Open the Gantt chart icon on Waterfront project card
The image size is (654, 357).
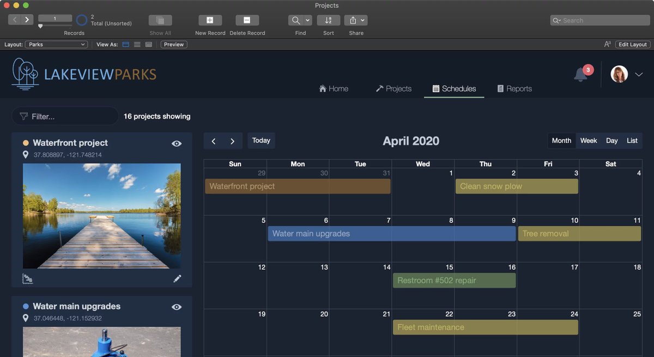(x=27, y=279)
